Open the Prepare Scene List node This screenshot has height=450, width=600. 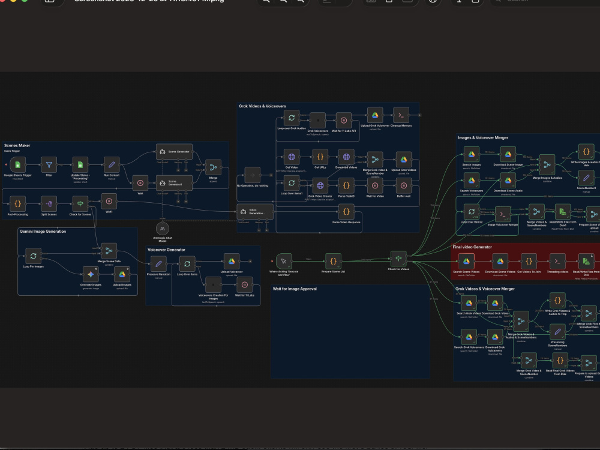(333, 261)
